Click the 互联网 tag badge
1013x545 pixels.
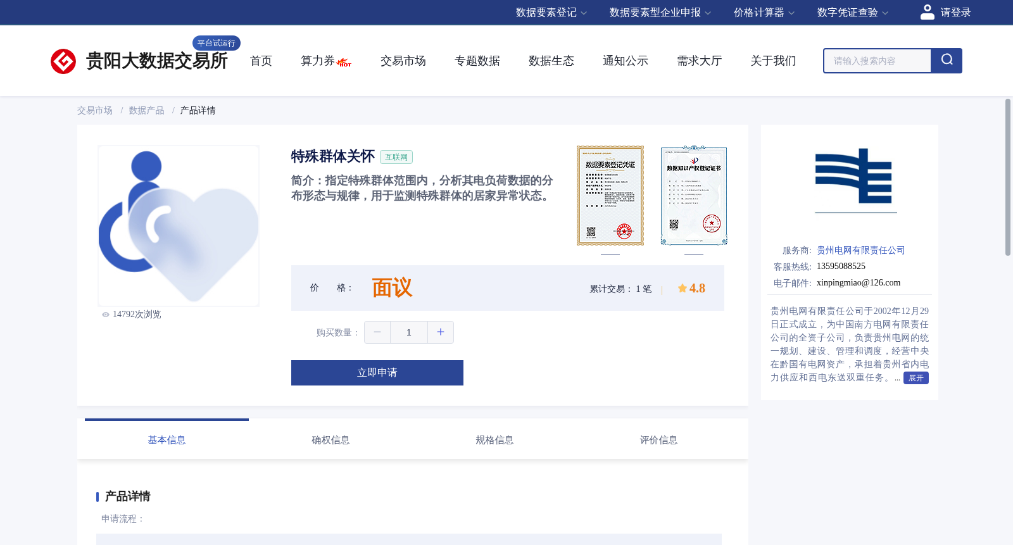[396, 157]
